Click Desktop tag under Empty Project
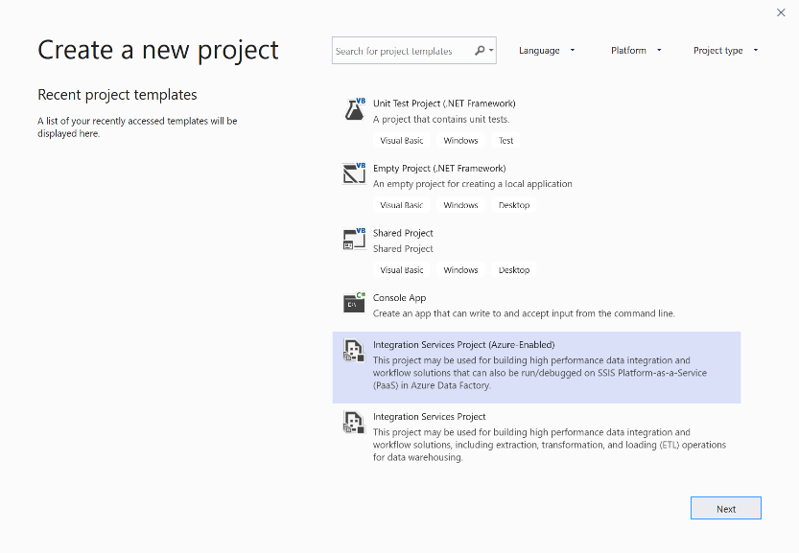 pos(514,205)
